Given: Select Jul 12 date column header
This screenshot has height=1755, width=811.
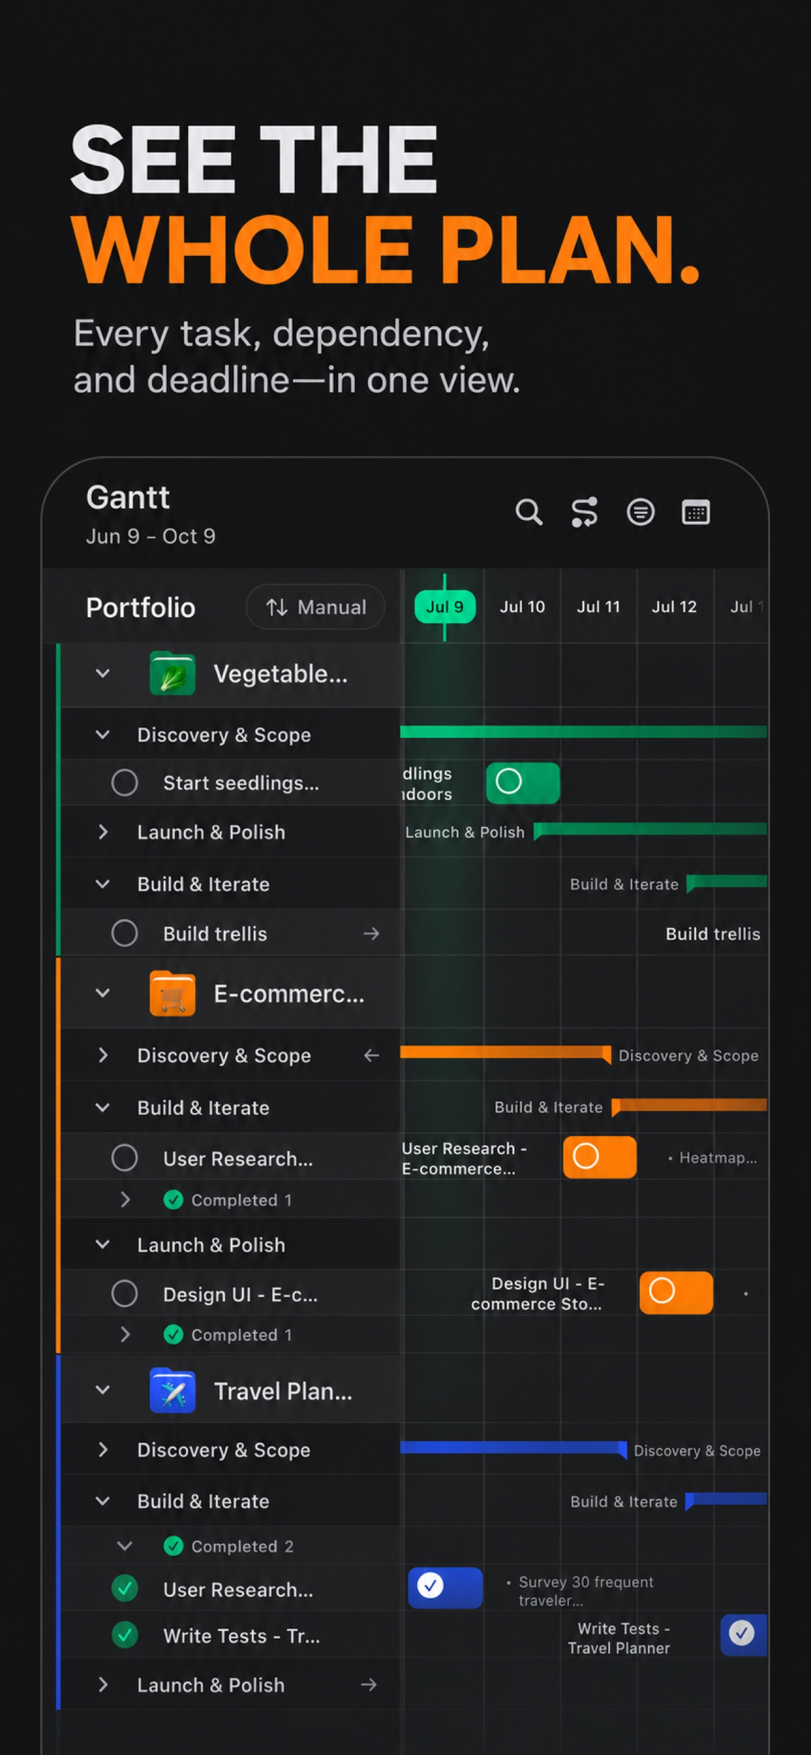Looking at the screenshot, I should [674, 606].
